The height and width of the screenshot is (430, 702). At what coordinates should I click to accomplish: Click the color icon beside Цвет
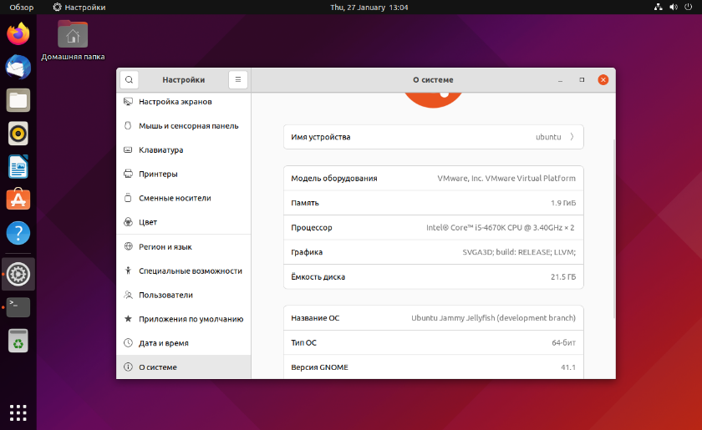click(x=128, y=222)
